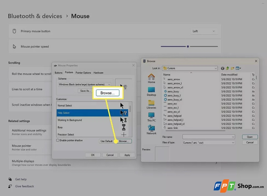Select the aero_link cursor file

click(x=173, y=128)
